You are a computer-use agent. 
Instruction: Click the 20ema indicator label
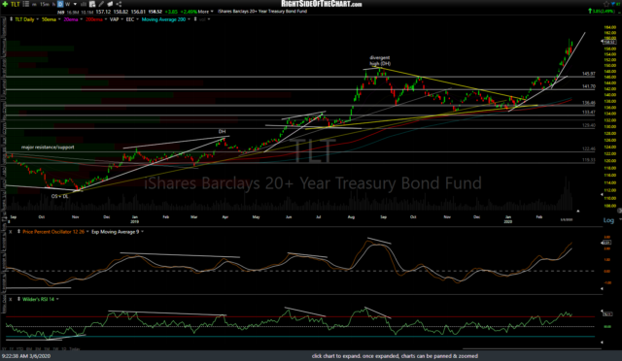click(71, 19)
